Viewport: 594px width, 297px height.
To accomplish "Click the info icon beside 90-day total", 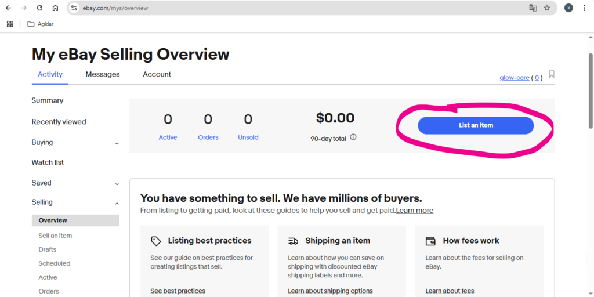I will (x=353, y=137).
